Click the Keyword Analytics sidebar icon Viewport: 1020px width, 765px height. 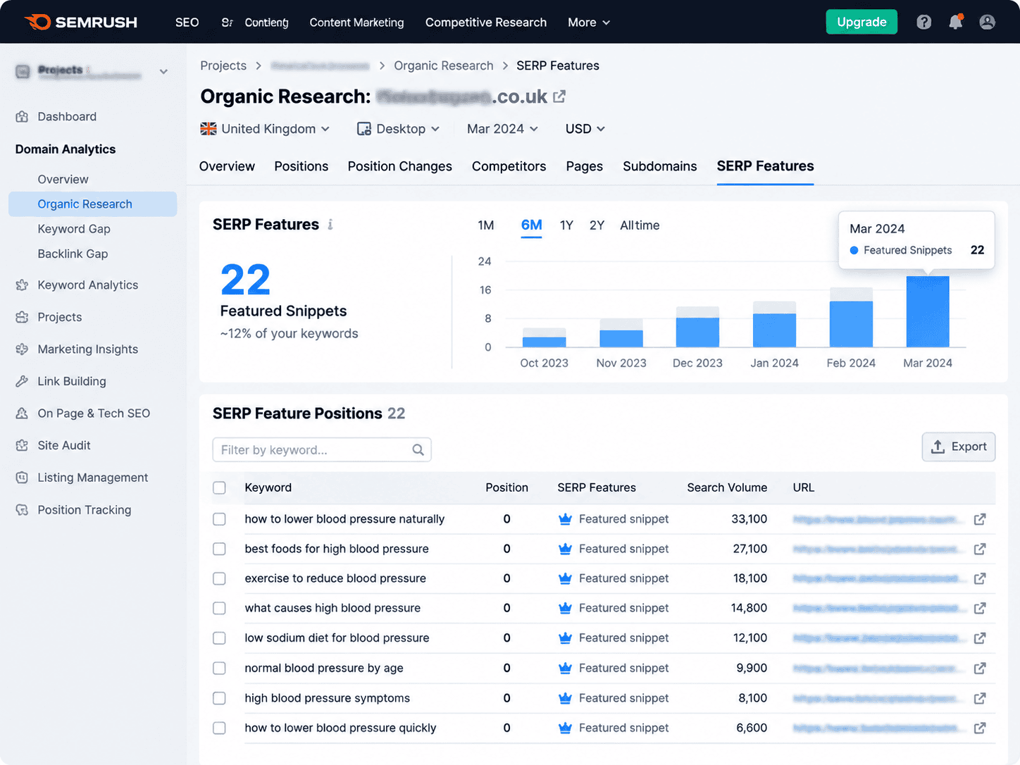[x=22, y=285]
